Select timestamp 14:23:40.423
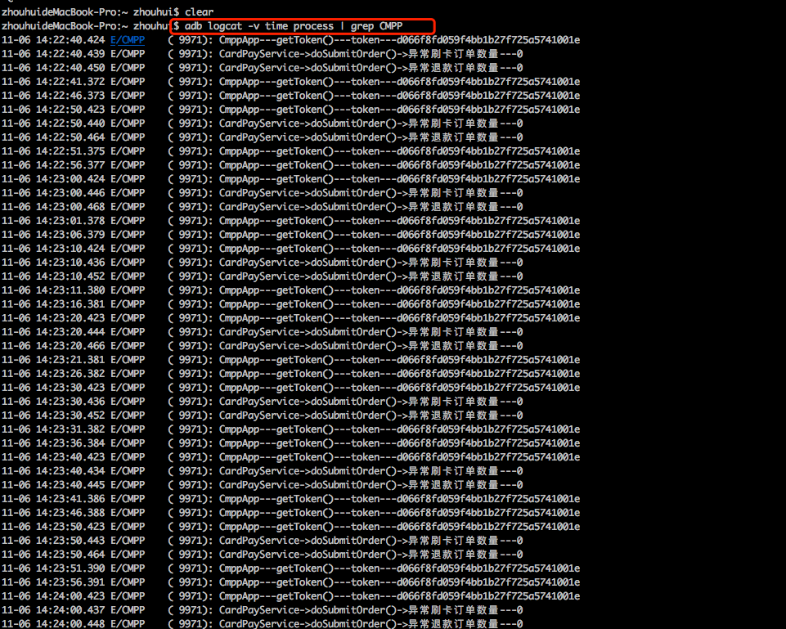The height and width of the screenshot is (629, 786). 70,457
